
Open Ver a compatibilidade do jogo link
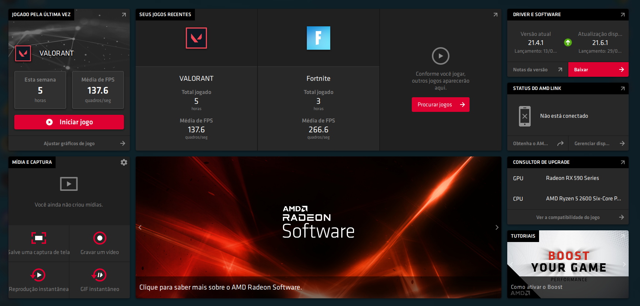[568, 217]
